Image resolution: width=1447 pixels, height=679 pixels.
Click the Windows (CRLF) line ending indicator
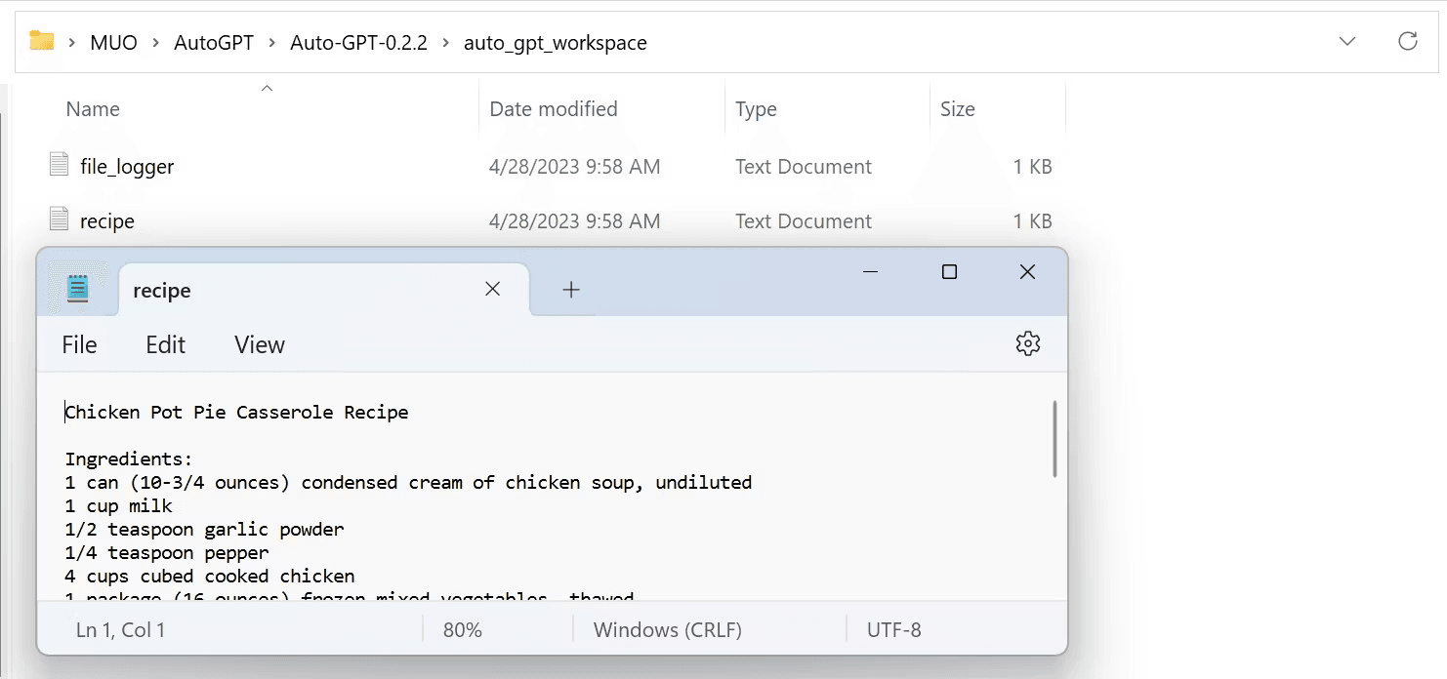point(668,629)
